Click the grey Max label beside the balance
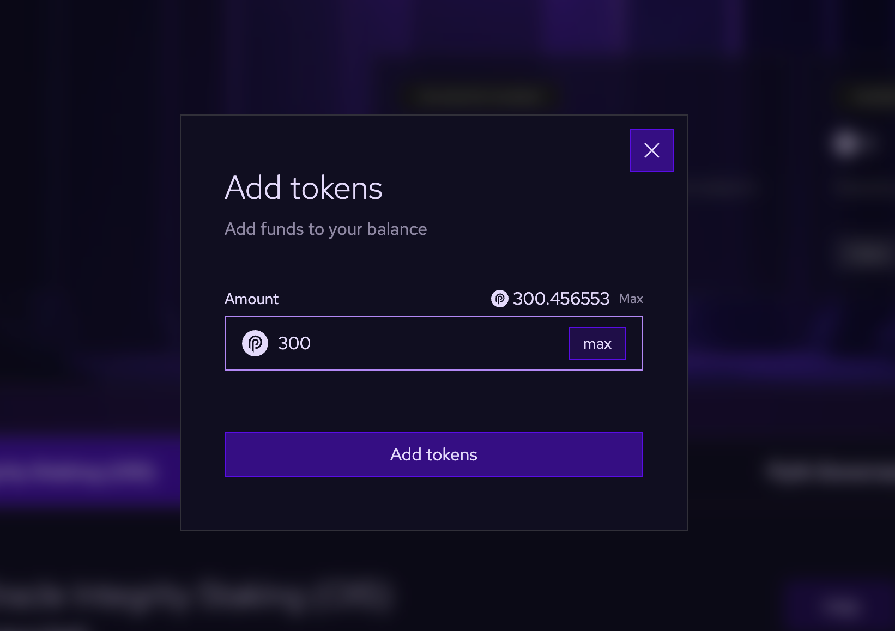This screenshot has width=895, height=631. [x=631, y=299]
